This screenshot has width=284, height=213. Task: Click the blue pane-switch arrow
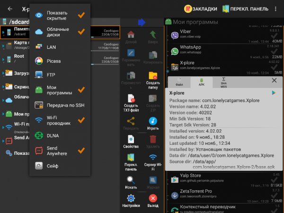(142, 22)
